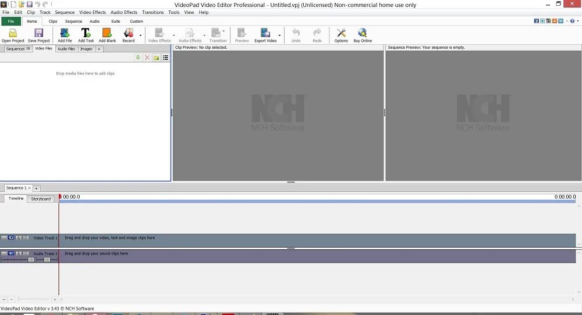
Task: Add a new sequence with plus tab
Action: pyautogui.click(x=36, y=188)
